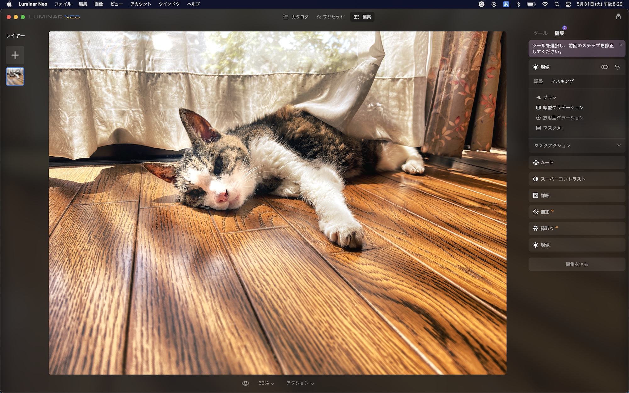629x393 pixels.
Task: Dismiss the tool selection hint banner
Action: (x=621, y=45)
